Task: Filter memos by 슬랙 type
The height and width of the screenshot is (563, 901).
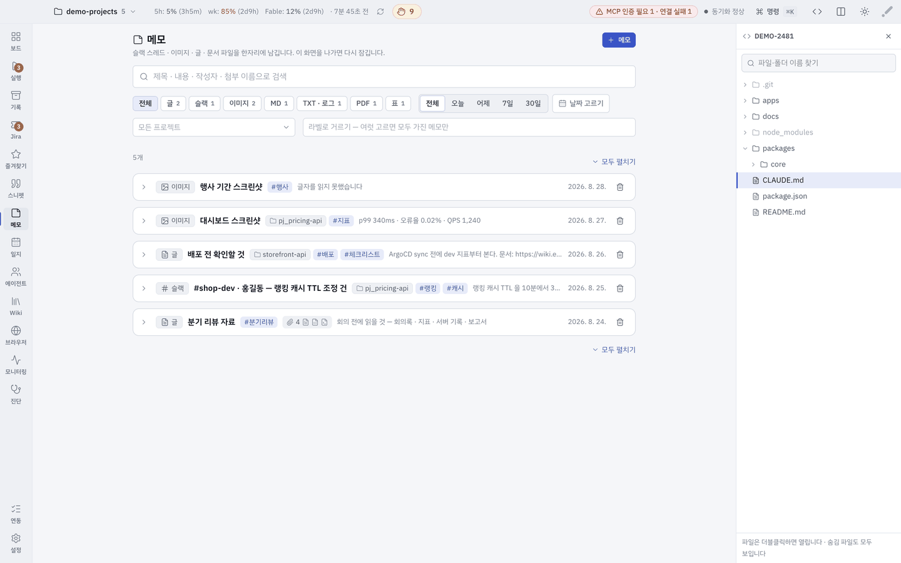Action: coord(205,103)
